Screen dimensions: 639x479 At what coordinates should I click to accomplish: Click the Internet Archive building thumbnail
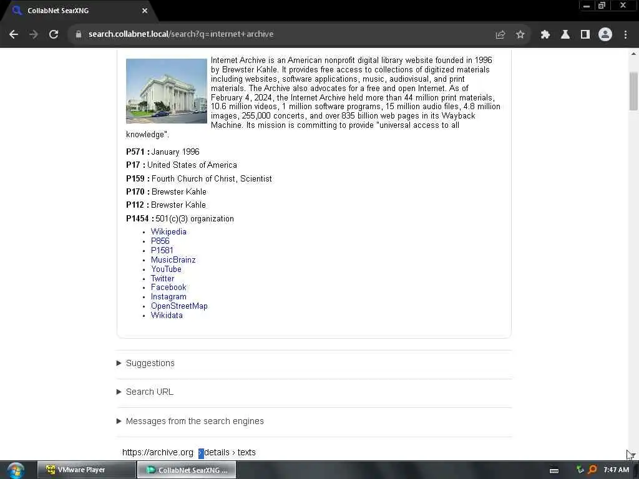coord(166,91)
